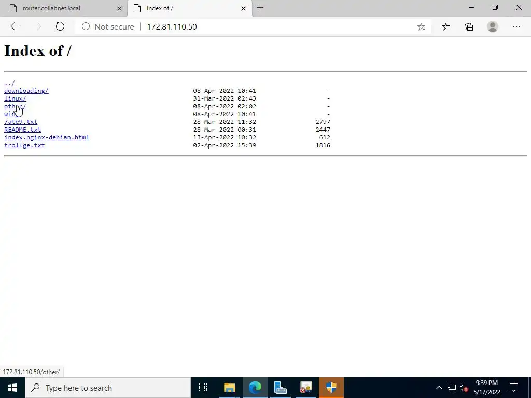Open the README.txt file link
This screenshot has height=398, width=531.
22,130
